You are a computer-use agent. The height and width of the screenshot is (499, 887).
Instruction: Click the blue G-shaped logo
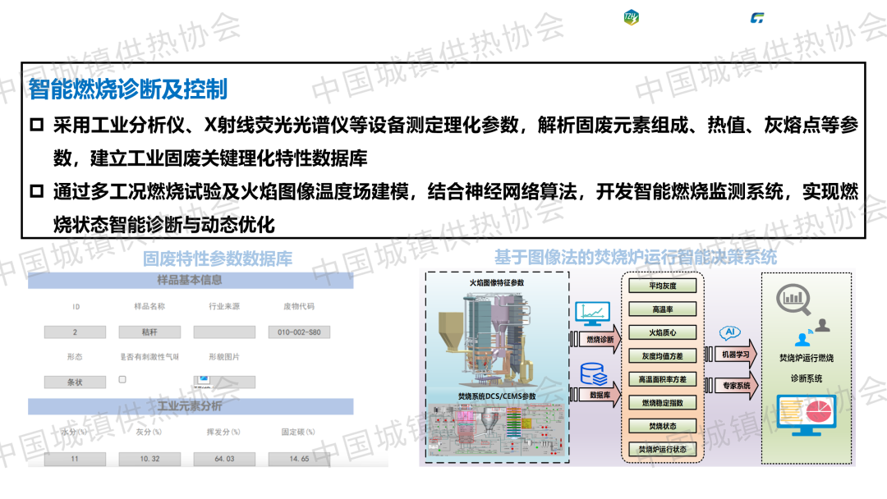[x=756, y=18]
